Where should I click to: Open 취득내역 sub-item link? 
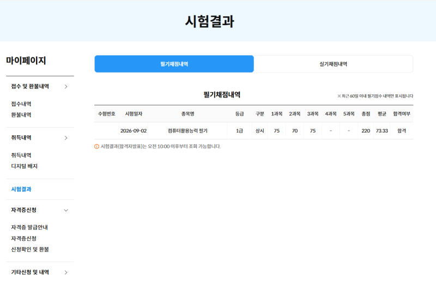coord(21,155)
